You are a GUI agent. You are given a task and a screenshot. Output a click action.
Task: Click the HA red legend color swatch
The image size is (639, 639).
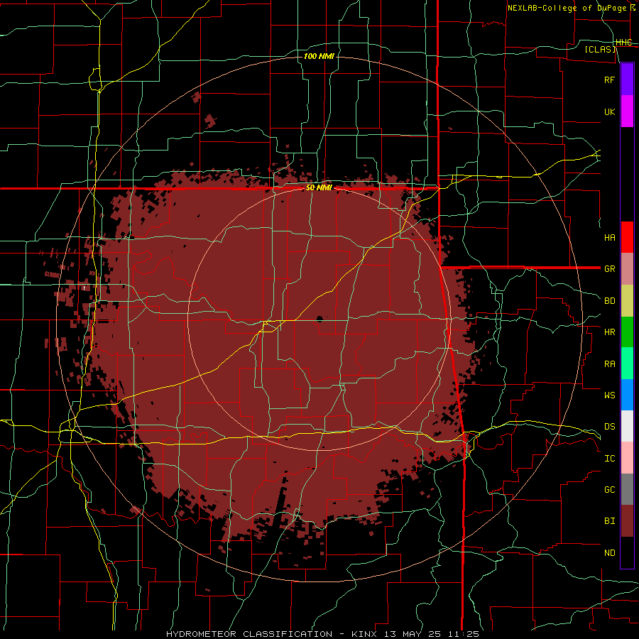point(627,237)
